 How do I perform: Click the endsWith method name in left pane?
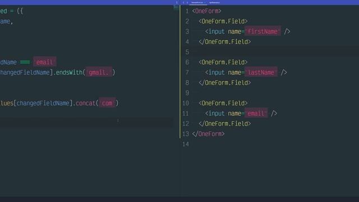pos(69,72)
